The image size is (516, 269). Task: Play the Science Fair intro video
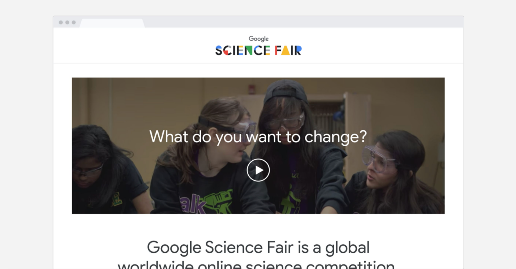[x=258, y=170]
